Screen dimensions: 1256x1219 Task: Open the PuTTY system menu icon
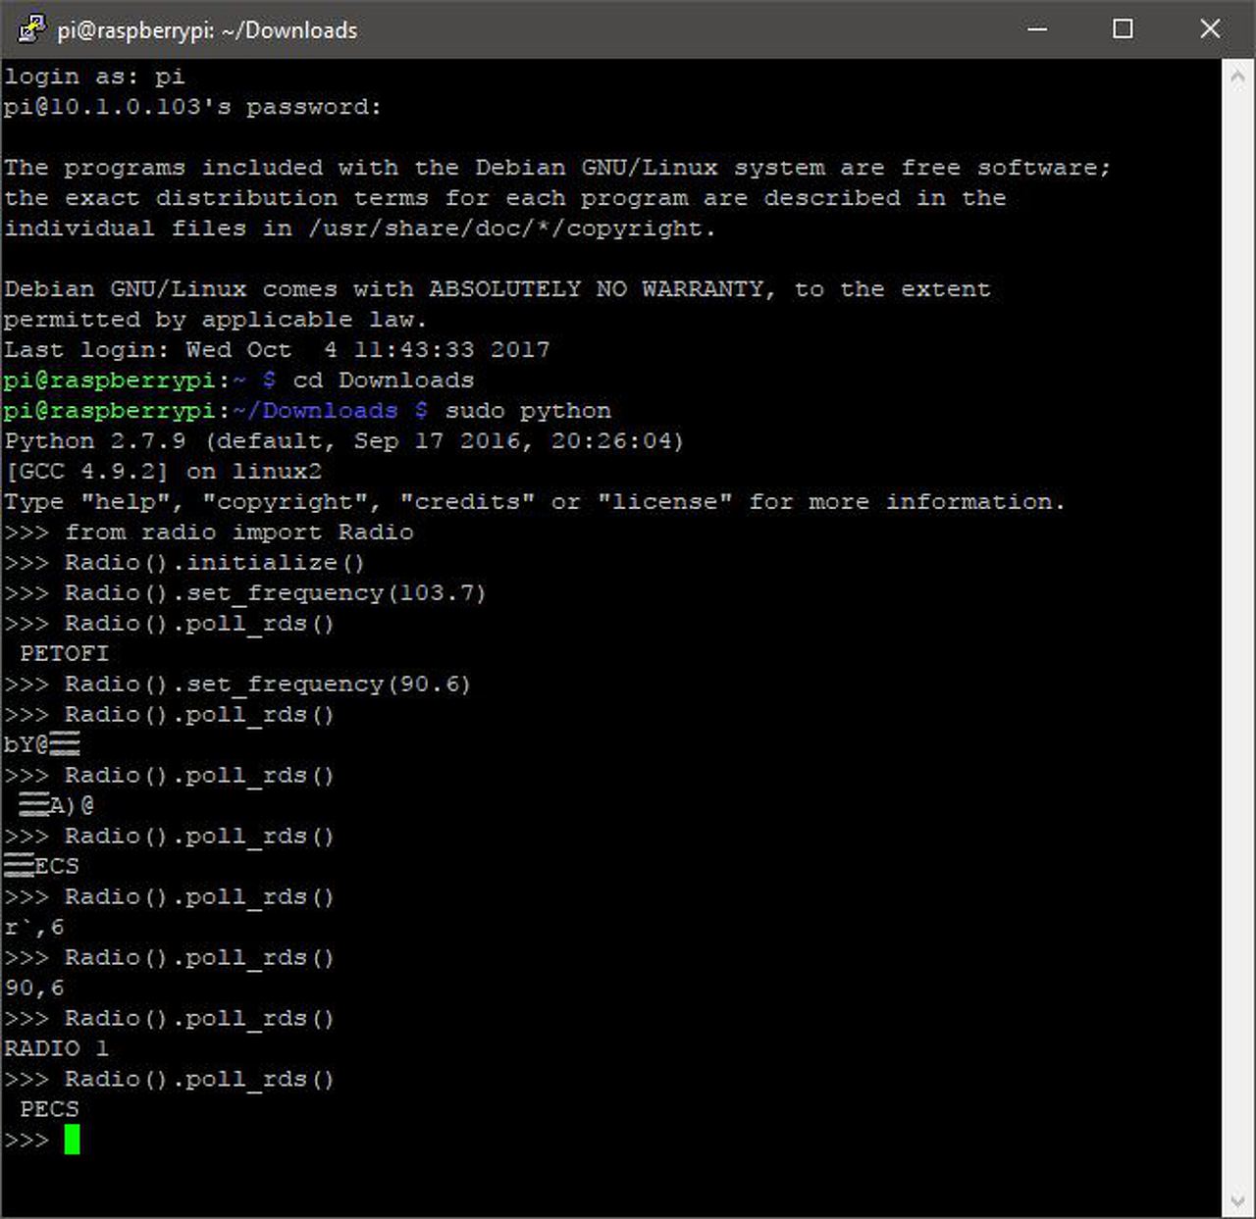(31, 28)
